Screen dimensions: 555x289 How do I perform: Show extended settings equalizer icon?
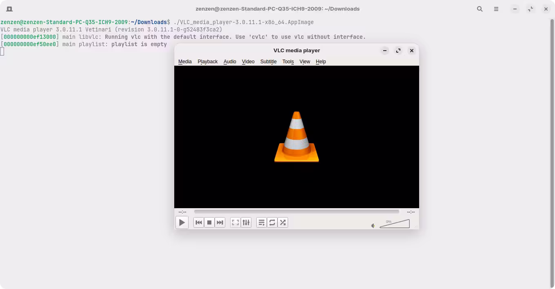(x=246, y=222)
